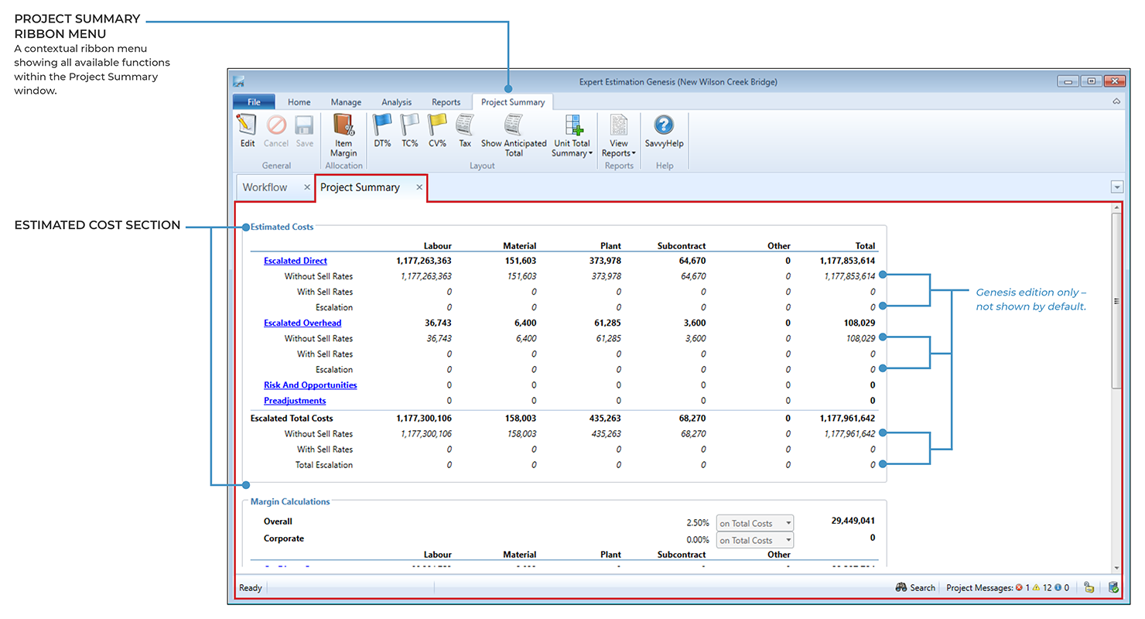Image resolution: width=1145 pixels, height=619 pixels.
Task: Close the Project Summary tab
Action: [419, 187]
